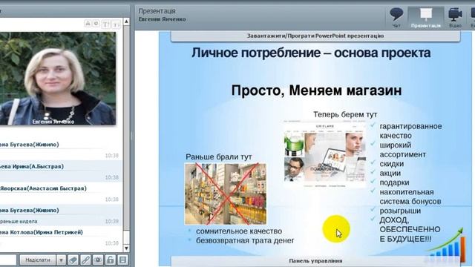475x267 pixels.
Task: Click the chat scrollbar down arrow
Action: pyautogui.click(x=126, y=248)
